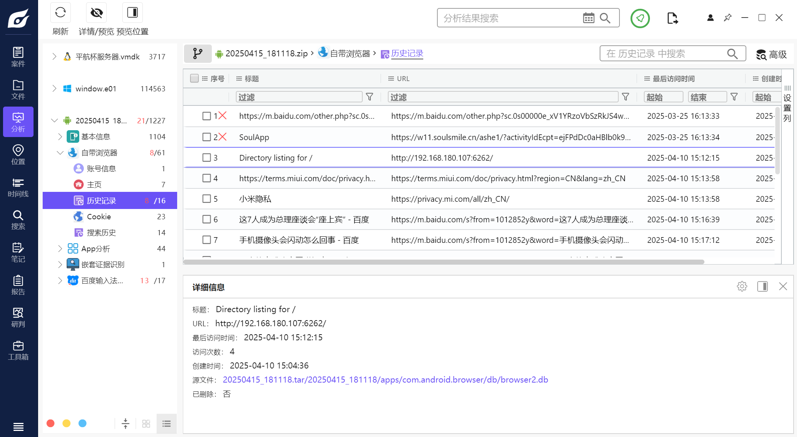The image size is (797, 437).
Task: Expand the 平航杯服务器.vmdk node
Action: [54, 56]
